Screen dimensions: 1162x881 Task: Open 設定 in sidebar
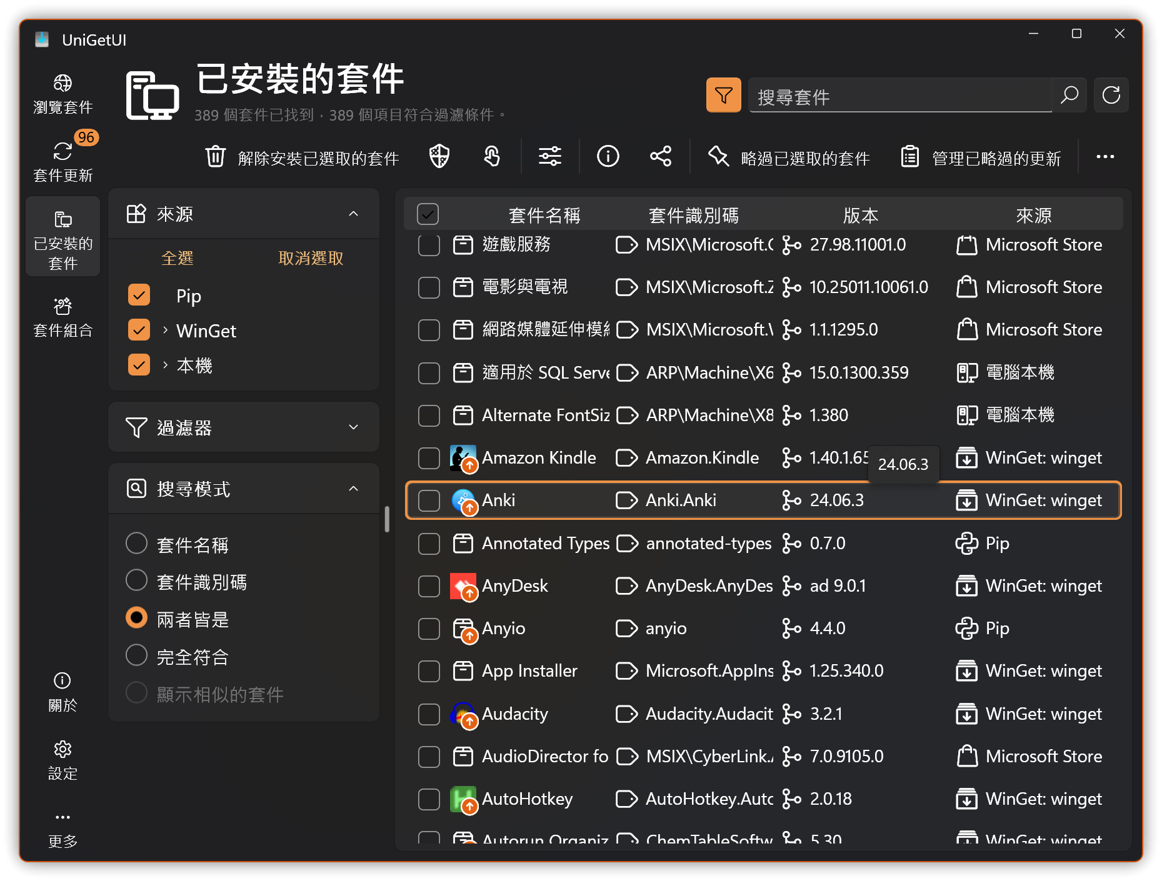63,760
